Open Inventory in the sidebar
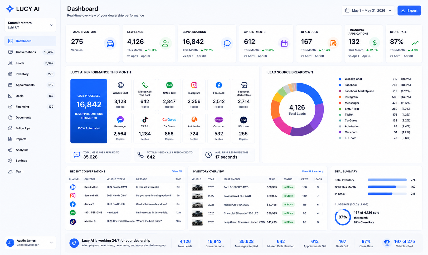The height and width of the screenshot is (255, 428). click(30, 74)
